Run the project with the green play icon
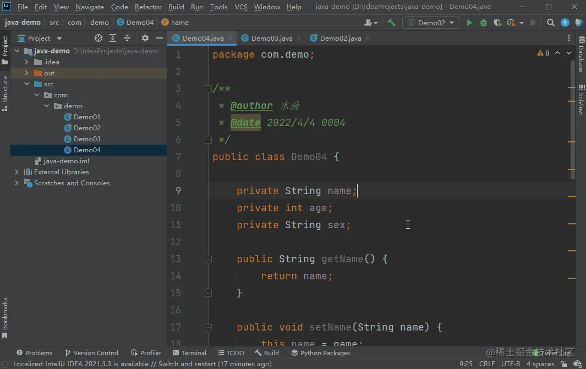This screenshot has height=369, width=586. pos(469,23)
